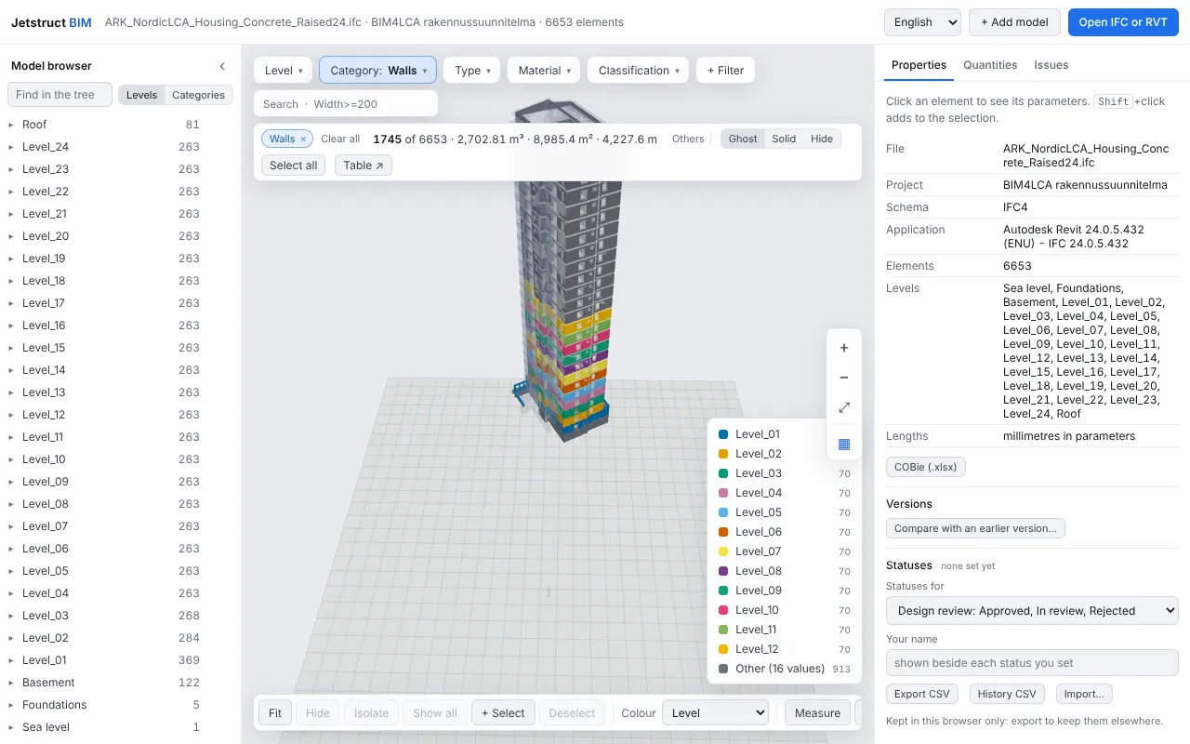Switch to the Issues tab
The width and height of the screenshot is (1190, 744).
click(x=1051, y=65)
